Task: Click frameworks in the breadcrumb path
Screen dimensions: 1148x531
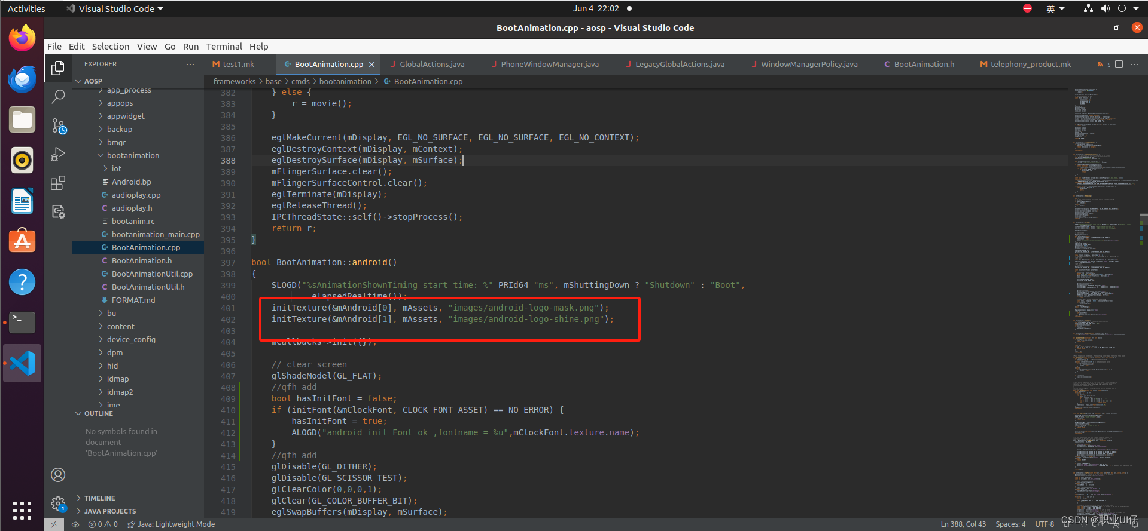Action: coord(235,81)
